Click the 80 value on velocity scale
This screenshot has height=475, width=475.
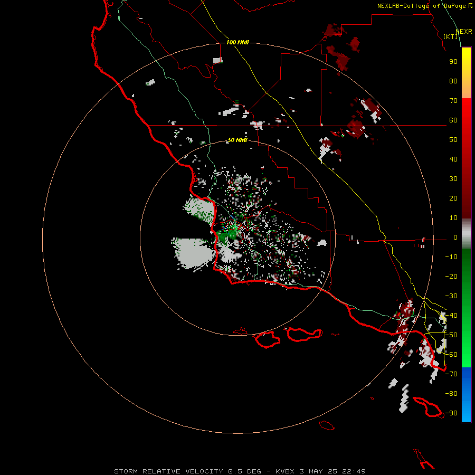click(453, 81)
